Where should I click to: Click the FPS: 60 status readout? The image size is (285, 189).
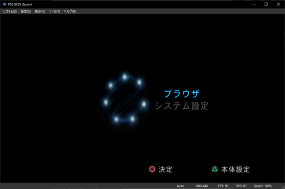pos(223,186)
